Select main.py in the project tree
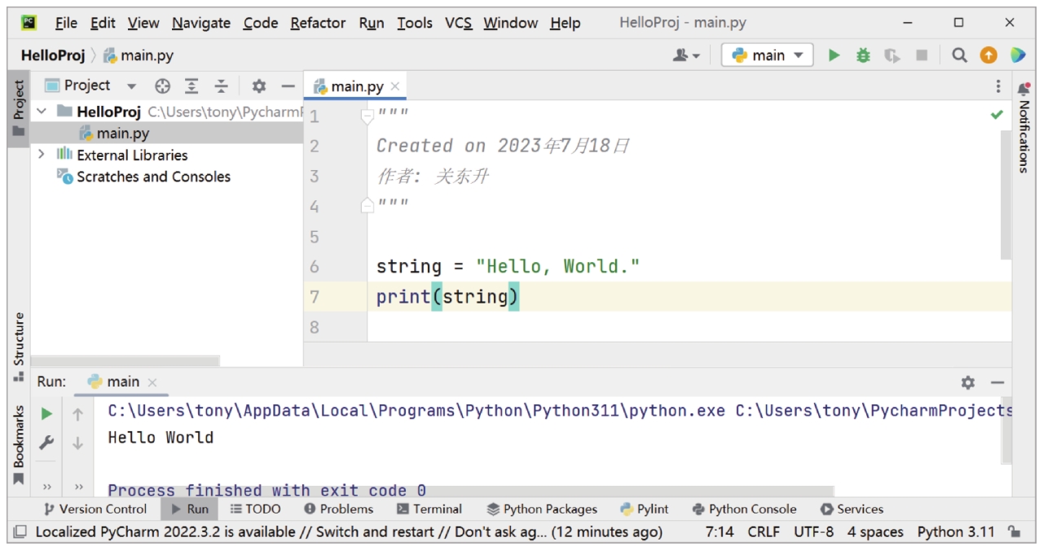The image size is (1039, 546). point(122,133)
